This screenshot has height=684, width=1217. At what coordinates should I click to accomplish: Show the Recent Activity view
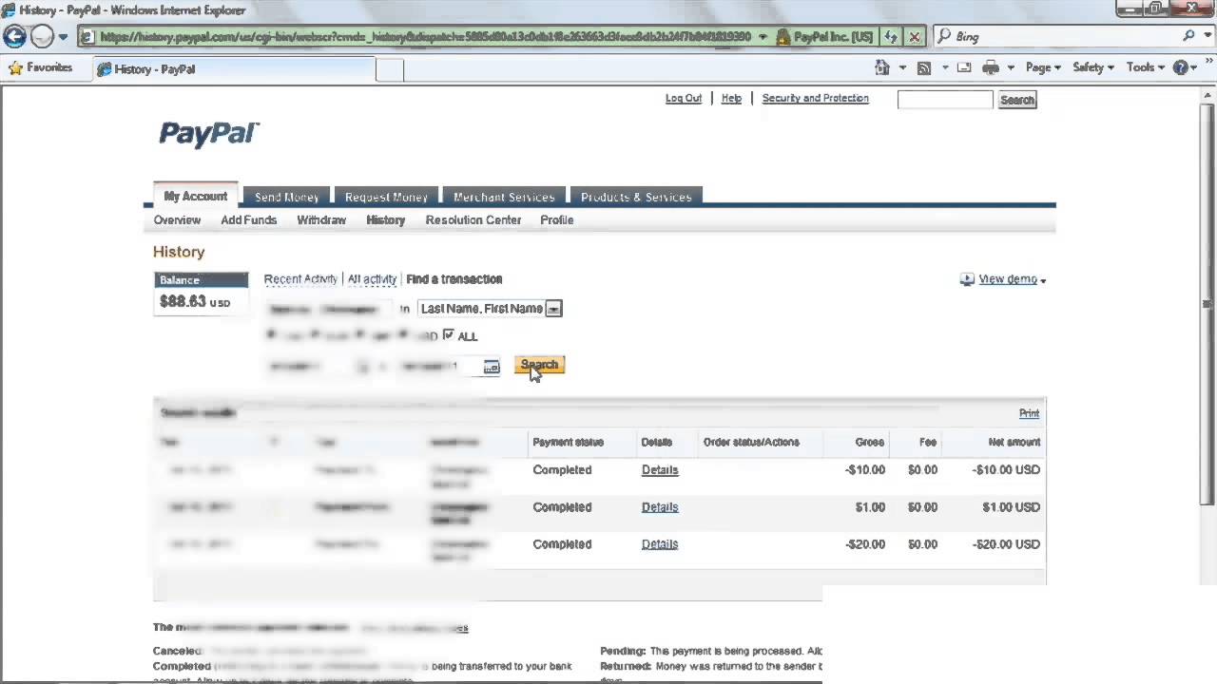coord(300,279)
